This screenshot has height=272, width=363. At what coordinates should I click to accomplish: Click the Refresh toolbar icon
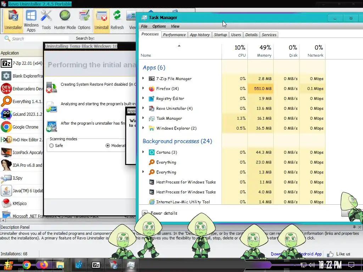pyautogui.click(x=117, y=20)
